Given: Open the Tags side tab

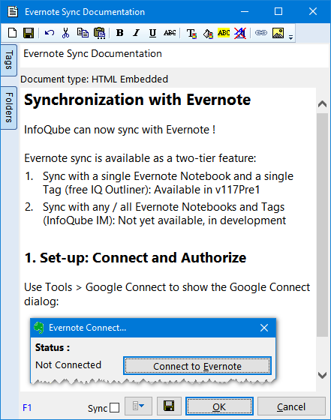Looking at the screenshot, I should coord(9,60).
